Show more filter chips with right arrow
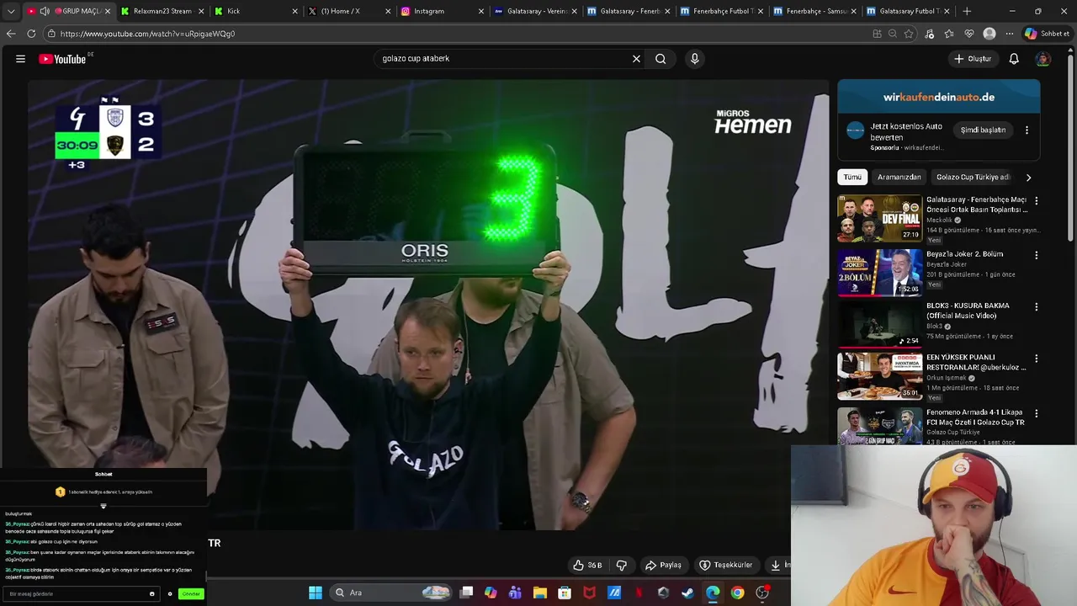 pyautogui.click(x=1028, y=178)
